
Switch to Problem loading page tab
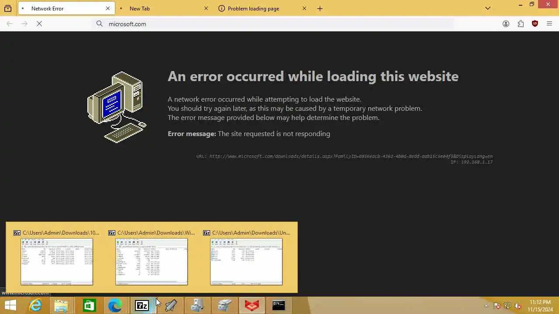[263, 8]
